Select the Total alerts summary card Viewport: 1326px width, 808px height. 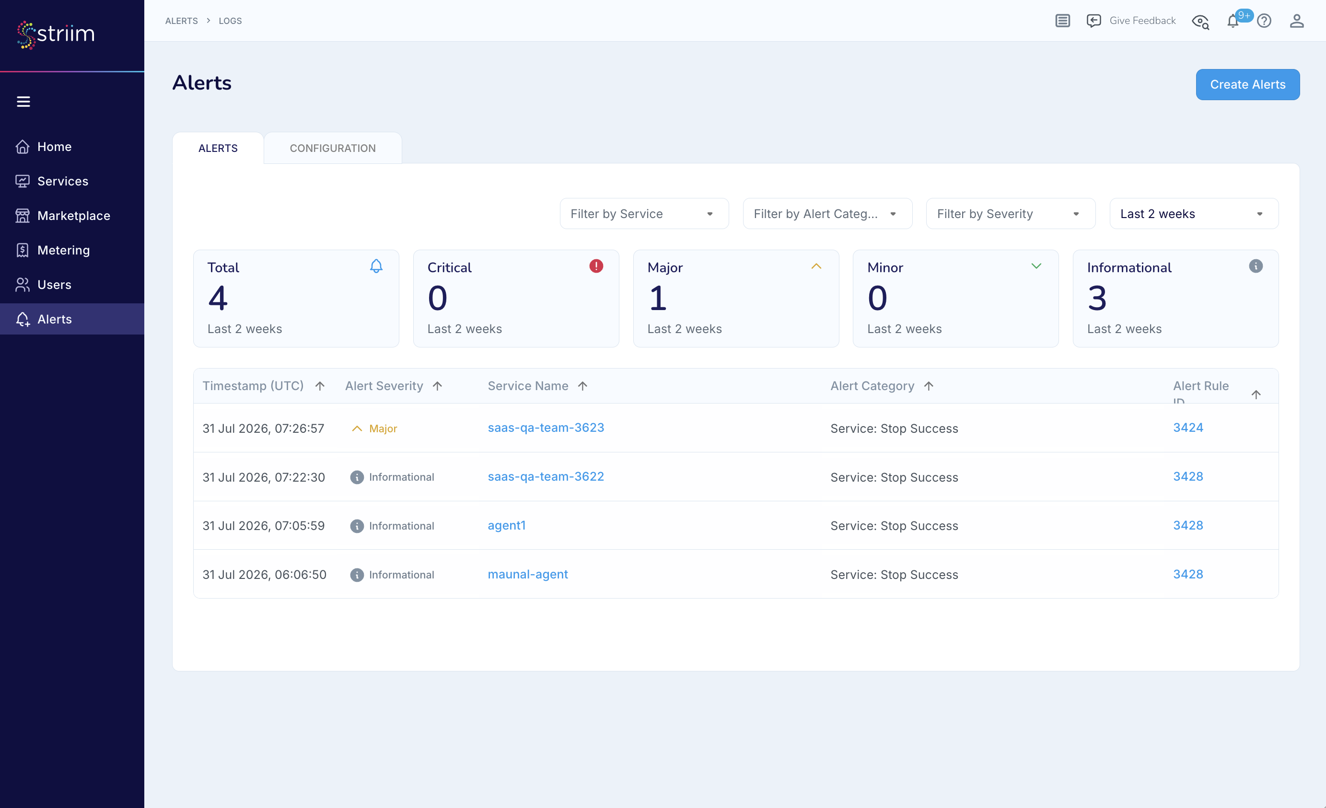[296, 298]
